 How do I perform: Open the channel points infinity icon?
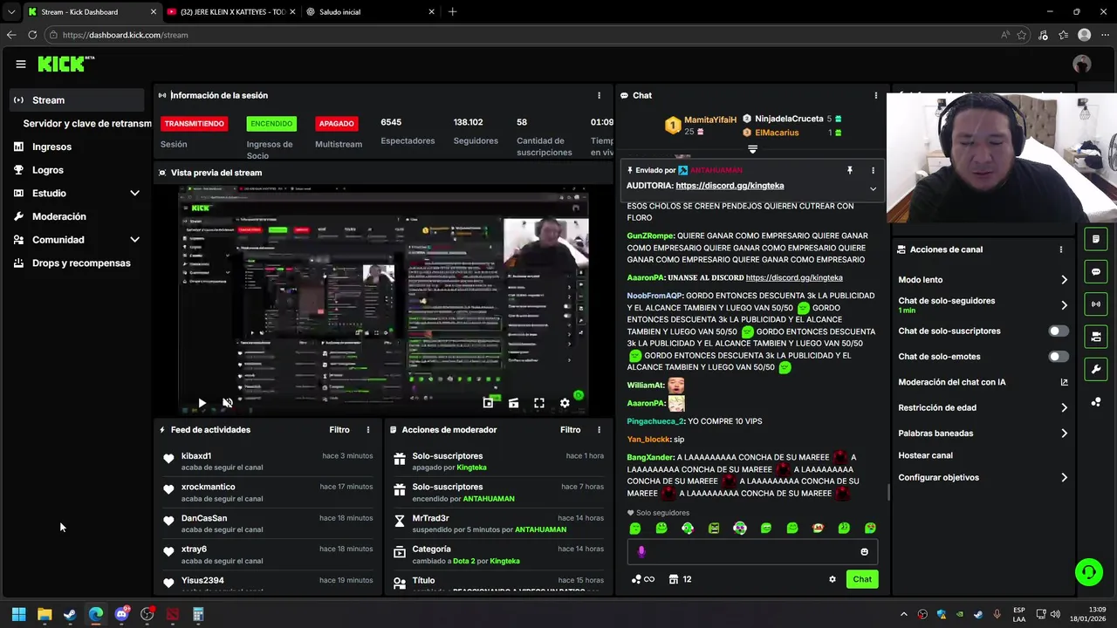click(x=642, y=579)
